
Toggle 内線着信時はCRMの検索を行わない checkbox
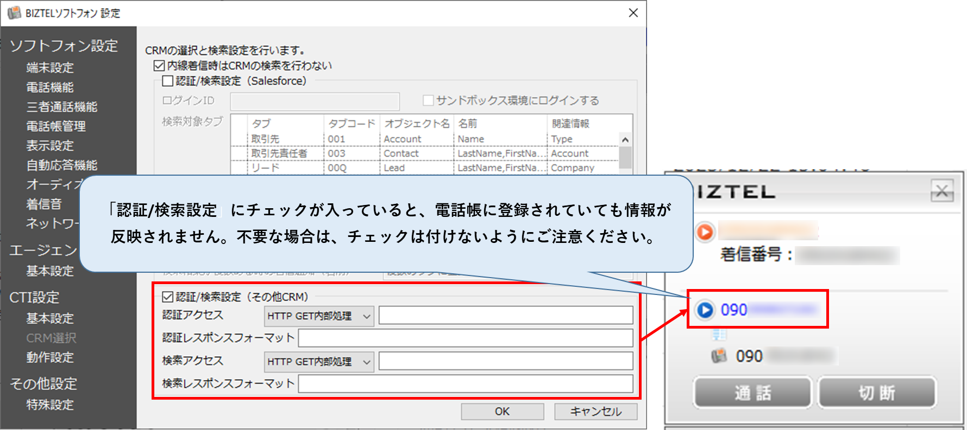pos(159,66)
